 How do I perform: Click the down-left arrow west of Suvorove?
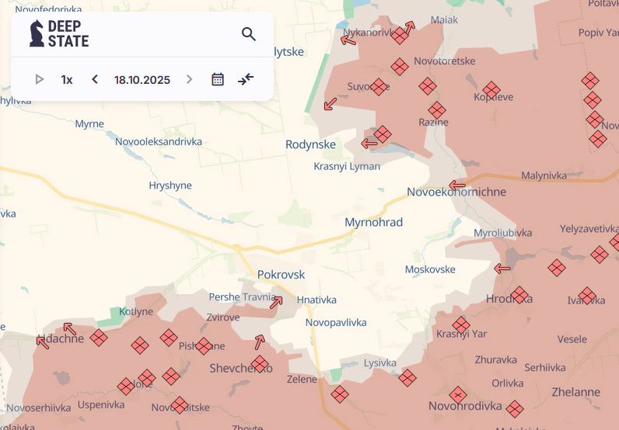point(330,104)
